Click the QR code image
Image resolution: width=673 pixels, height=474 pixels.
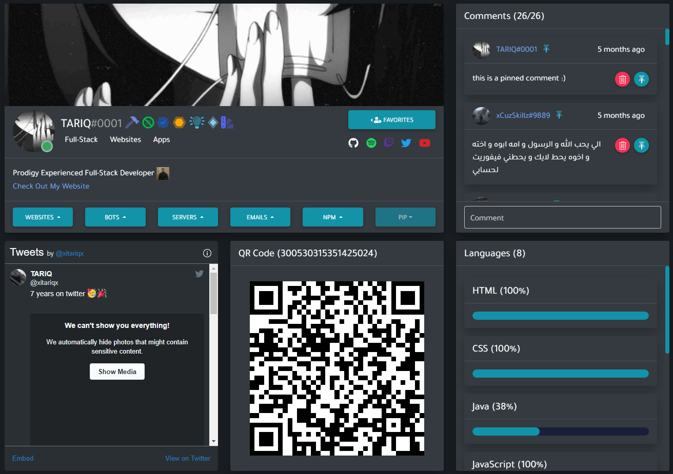[337, 368]
